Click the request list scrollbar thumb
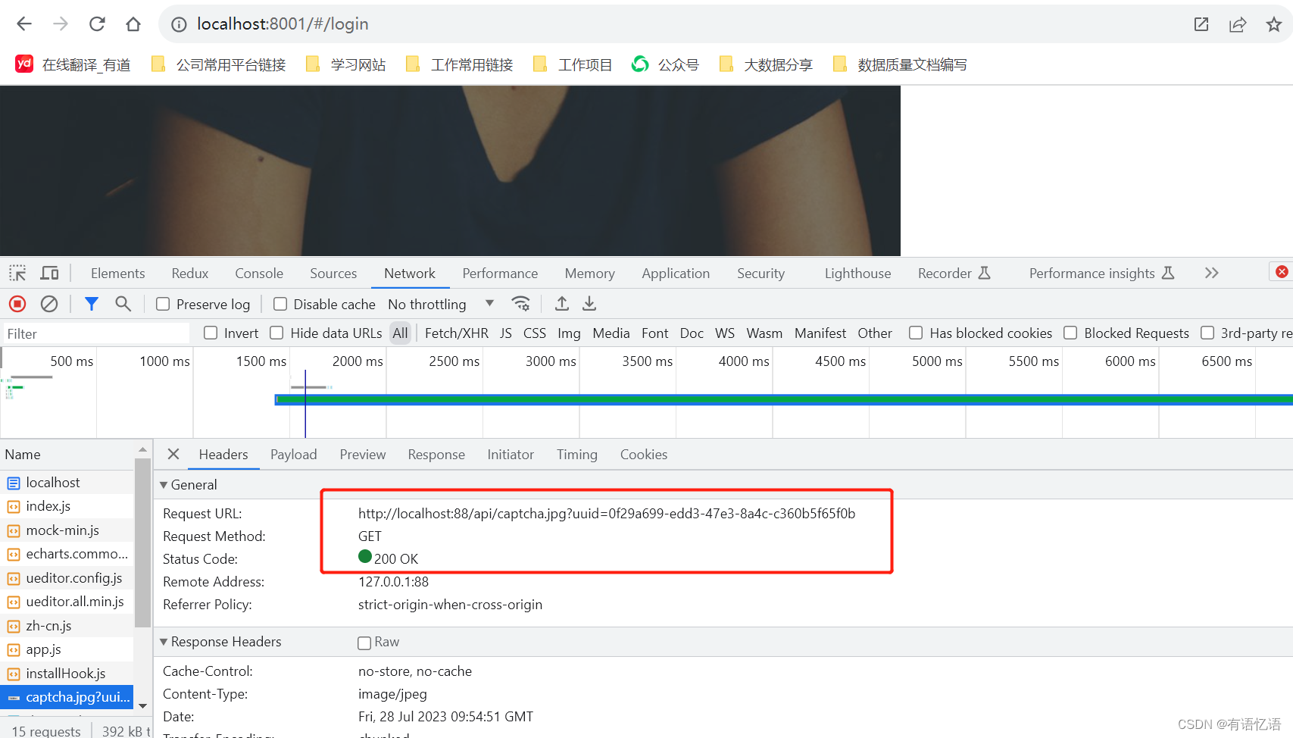This screenshot has height=738, width=1293. point(142,543)
